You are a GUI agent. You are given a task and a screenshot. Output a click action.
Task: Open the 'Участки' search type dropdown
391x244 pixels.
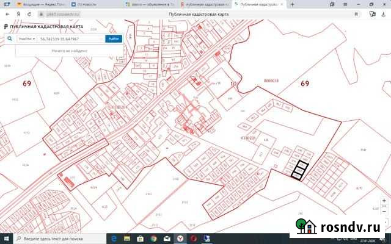tap(26, 38)
